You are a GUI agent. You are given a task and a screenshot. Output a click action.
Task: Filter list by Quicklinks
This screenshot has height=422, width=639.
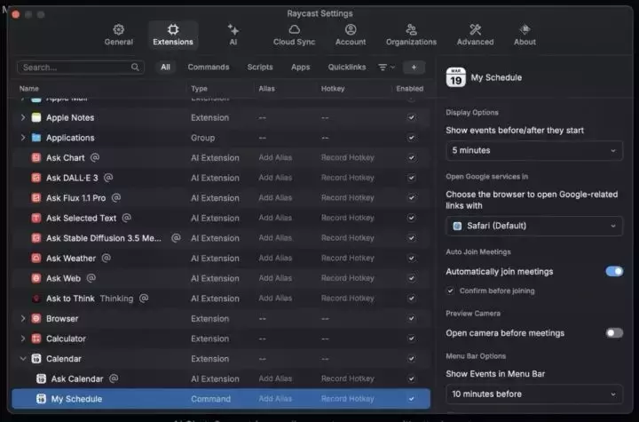coord(347,67)
